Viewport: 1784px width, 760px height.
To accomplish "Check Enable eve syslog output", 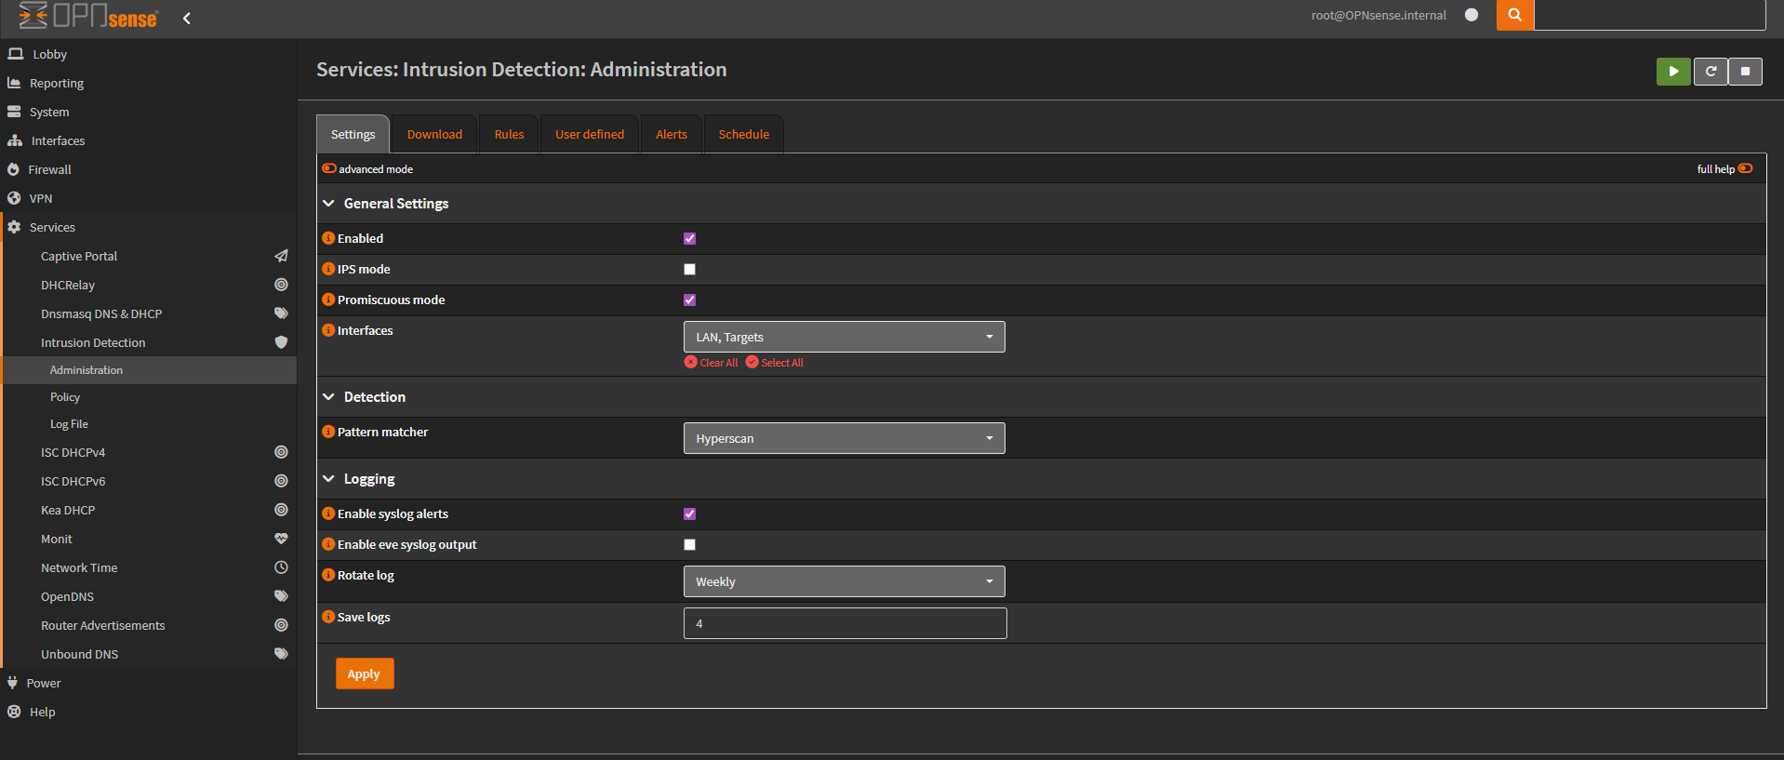I will point(689,545).
